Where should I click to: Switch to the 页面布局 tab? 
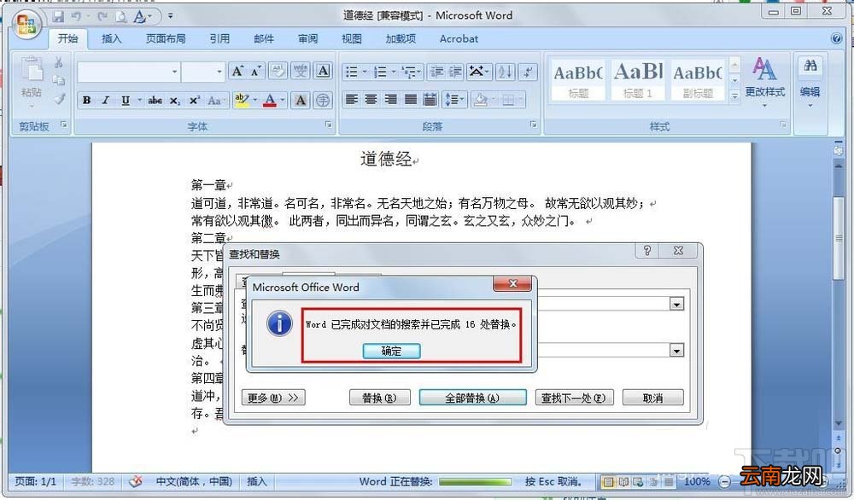click(x=166, y=38)
